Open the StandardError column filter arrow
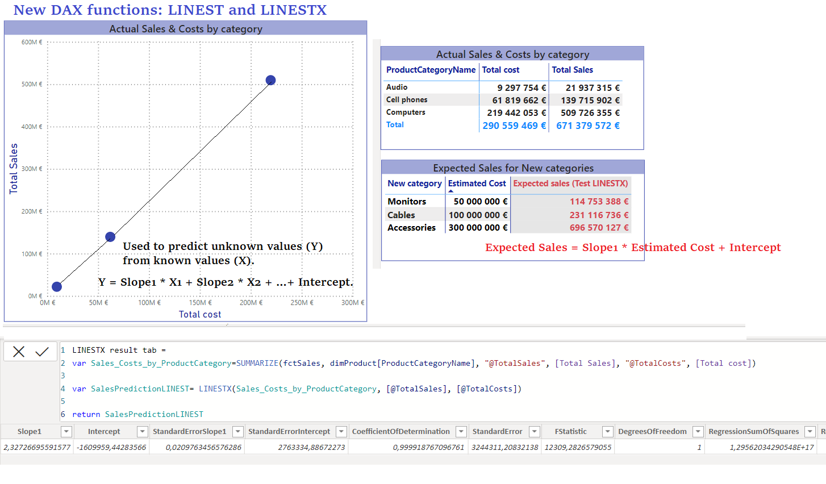 [x=534, y=431]
